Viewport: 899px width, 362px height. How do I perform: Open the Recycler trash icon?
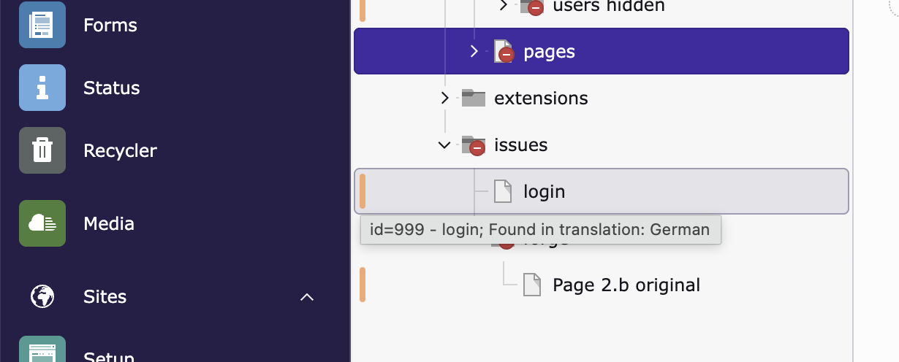click(x=42, y=150)
